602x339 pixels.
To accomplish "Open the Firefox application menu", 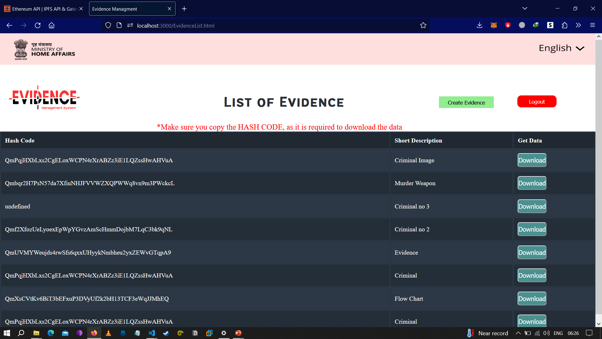I will pyautogui.click(x=592, y=25).
